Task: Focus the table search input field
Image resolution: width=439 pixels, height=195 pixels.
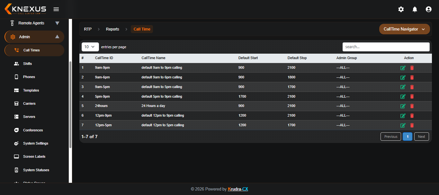Action: point(386,47)
